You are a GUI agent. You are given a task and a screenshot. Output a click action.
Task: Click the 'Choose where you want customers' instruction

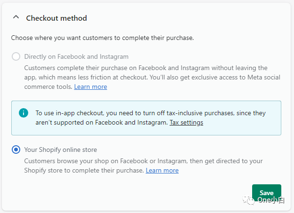[x=103, y=38]
